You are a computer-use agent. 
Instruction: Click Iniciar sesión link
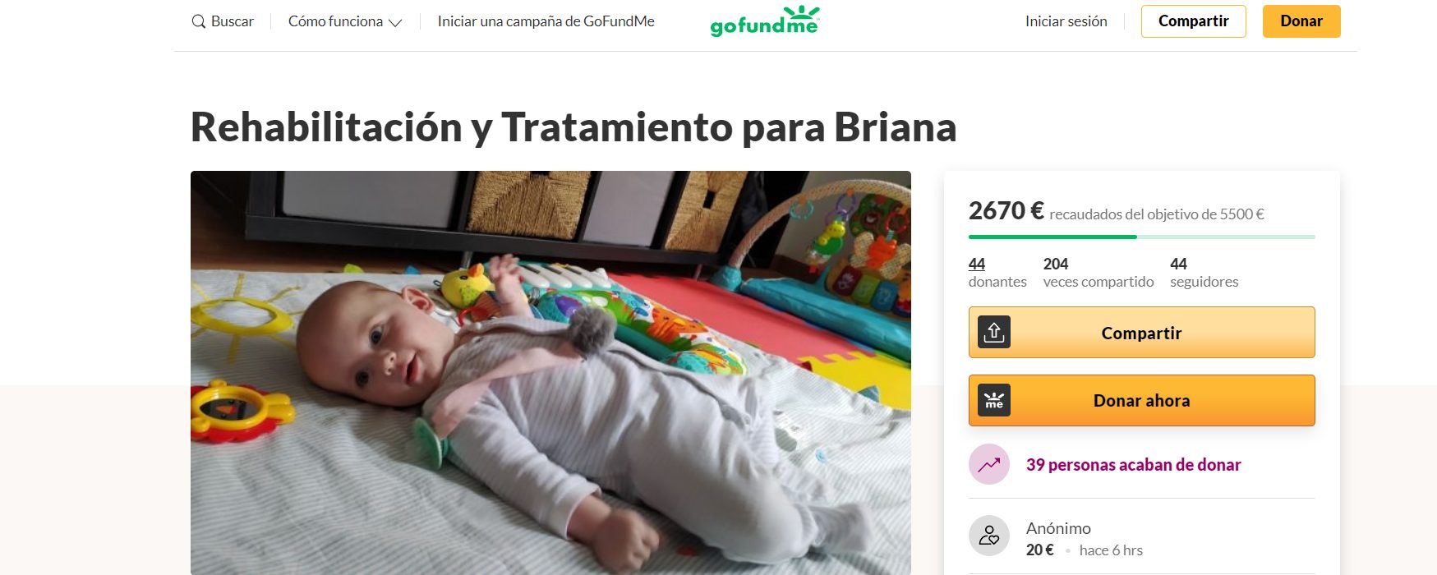[x=1066, y=21]
